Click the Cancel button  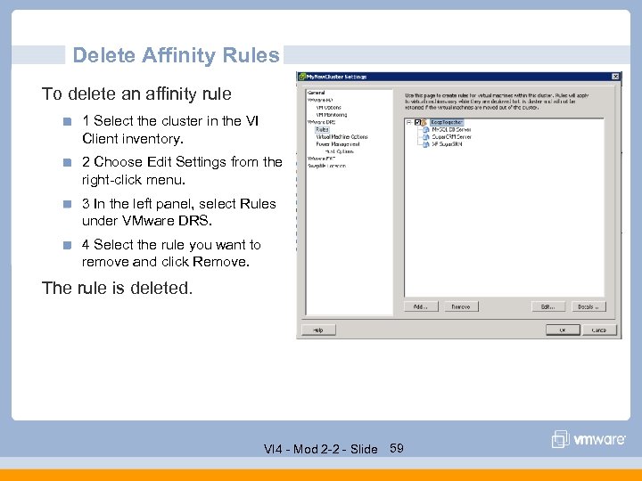(599, 330)
